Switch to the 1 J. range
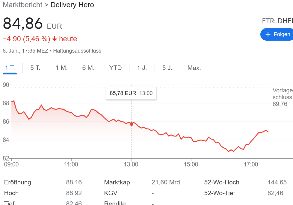The height and width of the screenshot is (205, 293). (142, 68)
